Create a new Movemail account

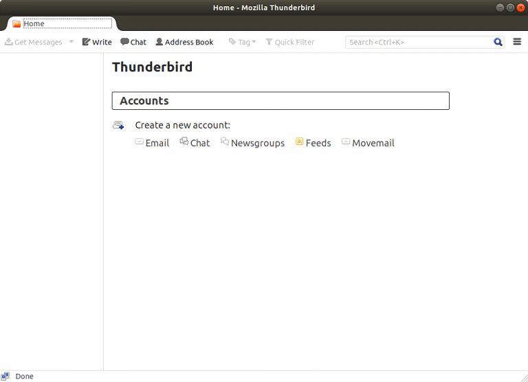click(368, 143)
